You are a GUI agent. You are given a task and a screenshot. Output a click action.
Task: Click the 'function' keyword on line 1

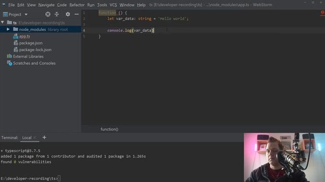(x=107, y=13)
